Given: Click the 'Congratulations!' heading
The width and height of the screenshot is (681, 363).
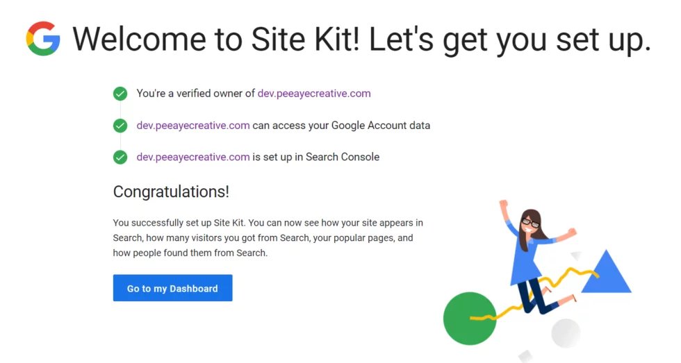Looking at the screenshot, I should pyautogui.click(x=171, y=192).
